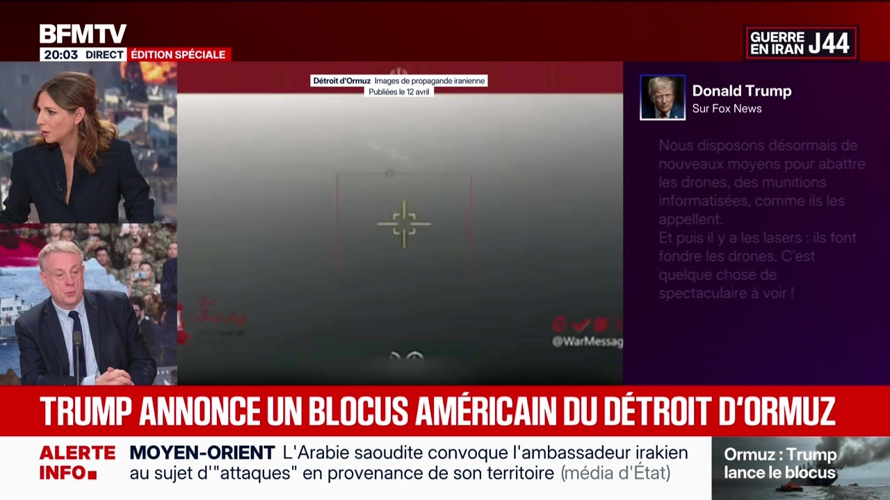This screenshot has width=890, height=500.
Task: Click the ticker text about 'L'Arabie saoudite'
Action: (x=409, y=463)
